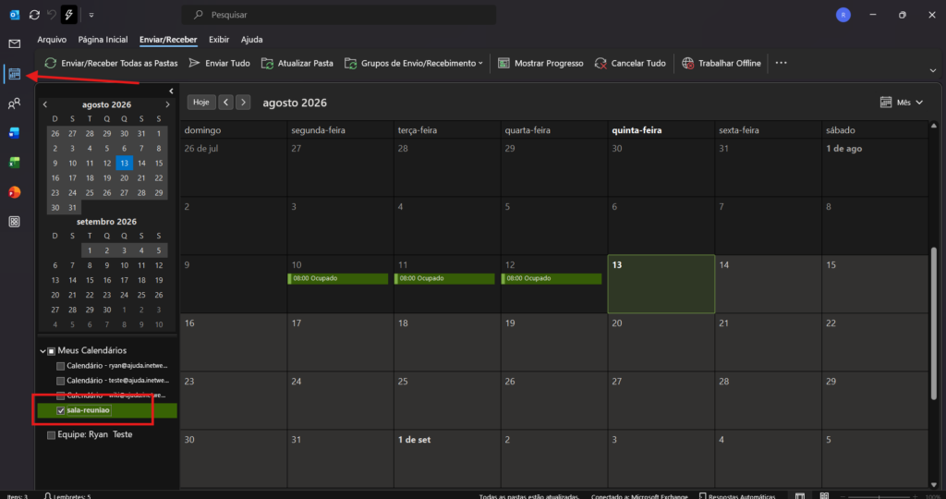Open the Mail module in sidebar

tap(15, 43)
